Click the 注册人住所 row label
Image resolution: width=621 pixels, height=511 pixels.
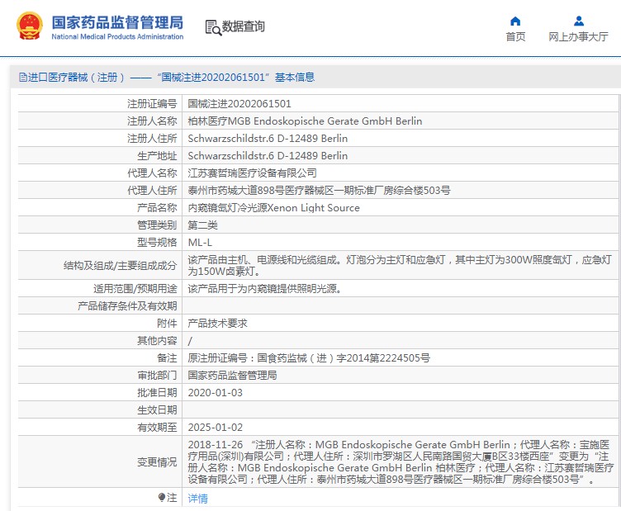click(x=152, y=139)
